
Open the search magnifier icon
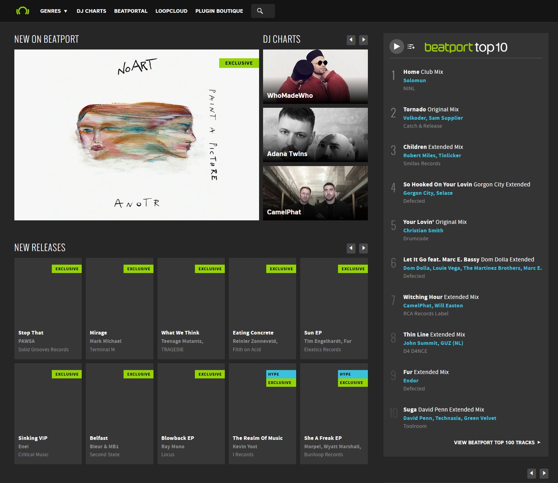[260, 11]
